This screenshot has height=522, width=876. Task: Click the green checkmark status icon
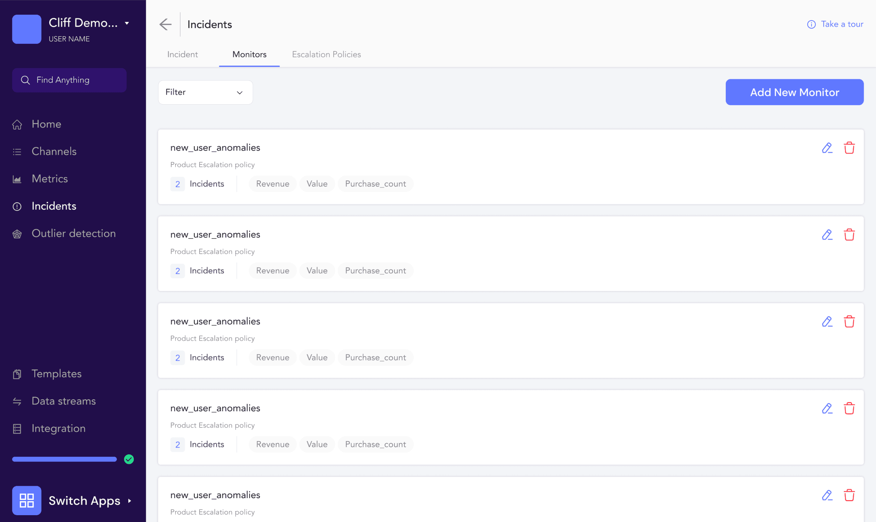[x=129, y=459]
